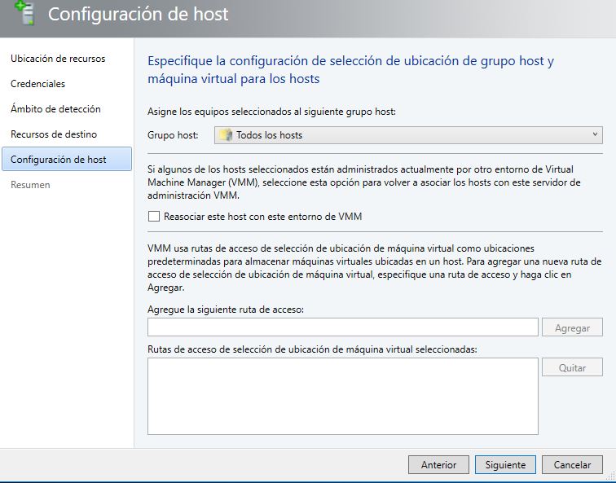Click the 'Grupo host:' label

(173, 135)
